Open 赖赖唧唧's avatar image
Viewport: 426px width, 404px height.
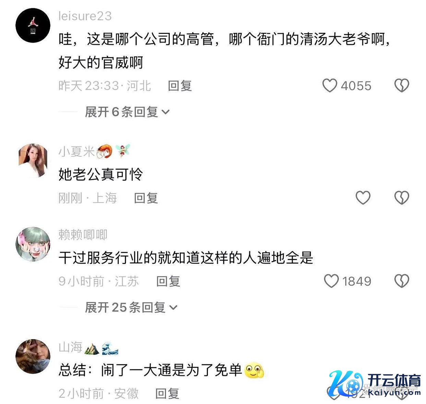click(x=33, y=244)
